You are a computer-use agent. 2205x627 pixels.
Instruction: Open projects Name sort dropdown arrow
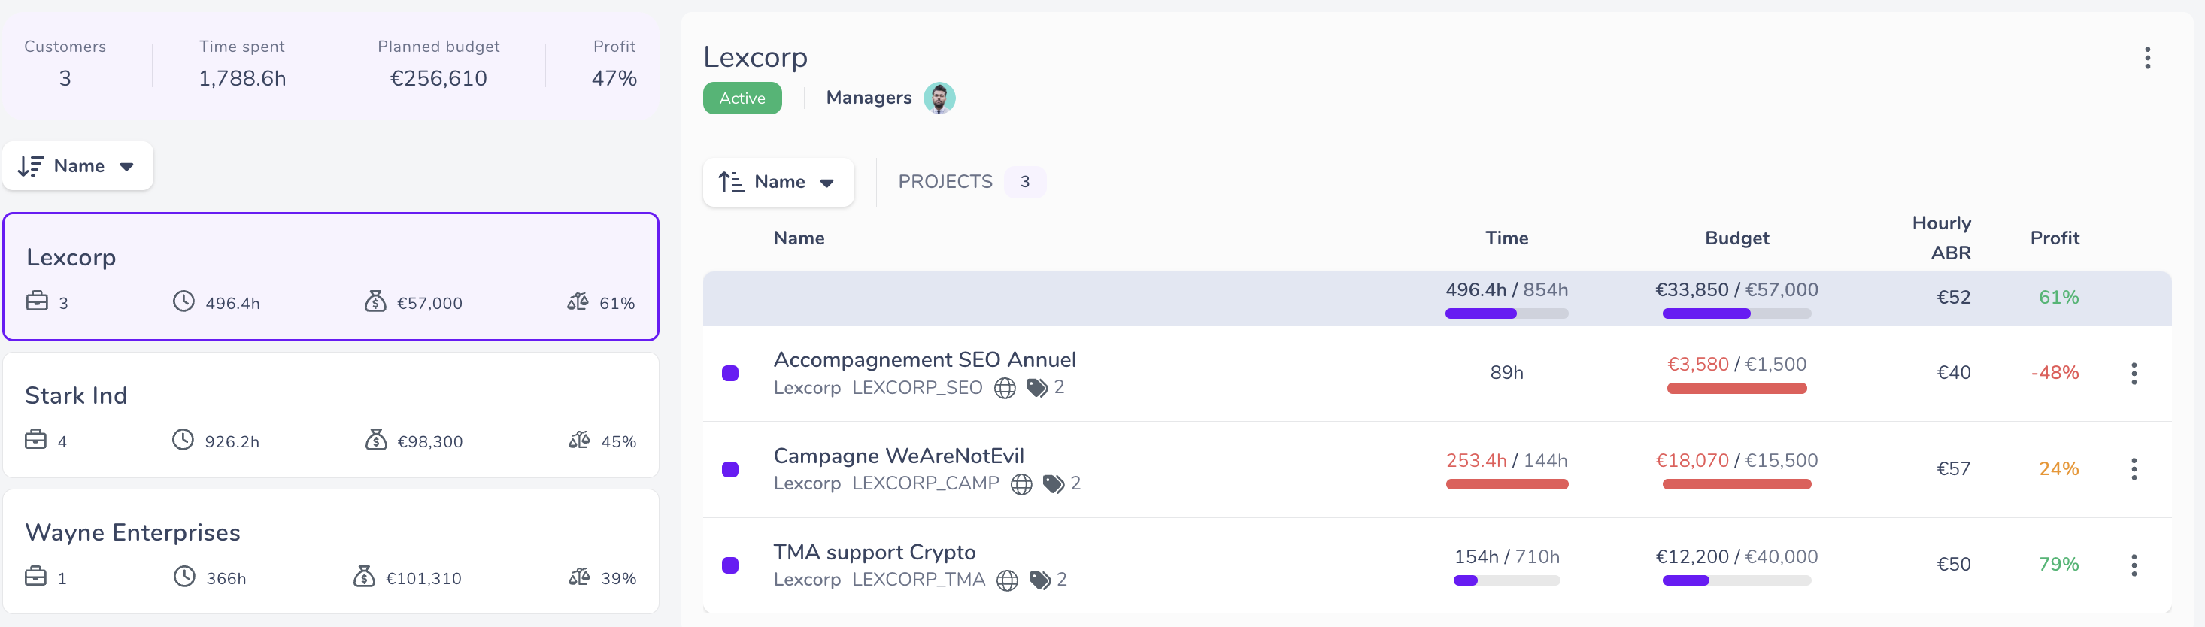[827, 183]
